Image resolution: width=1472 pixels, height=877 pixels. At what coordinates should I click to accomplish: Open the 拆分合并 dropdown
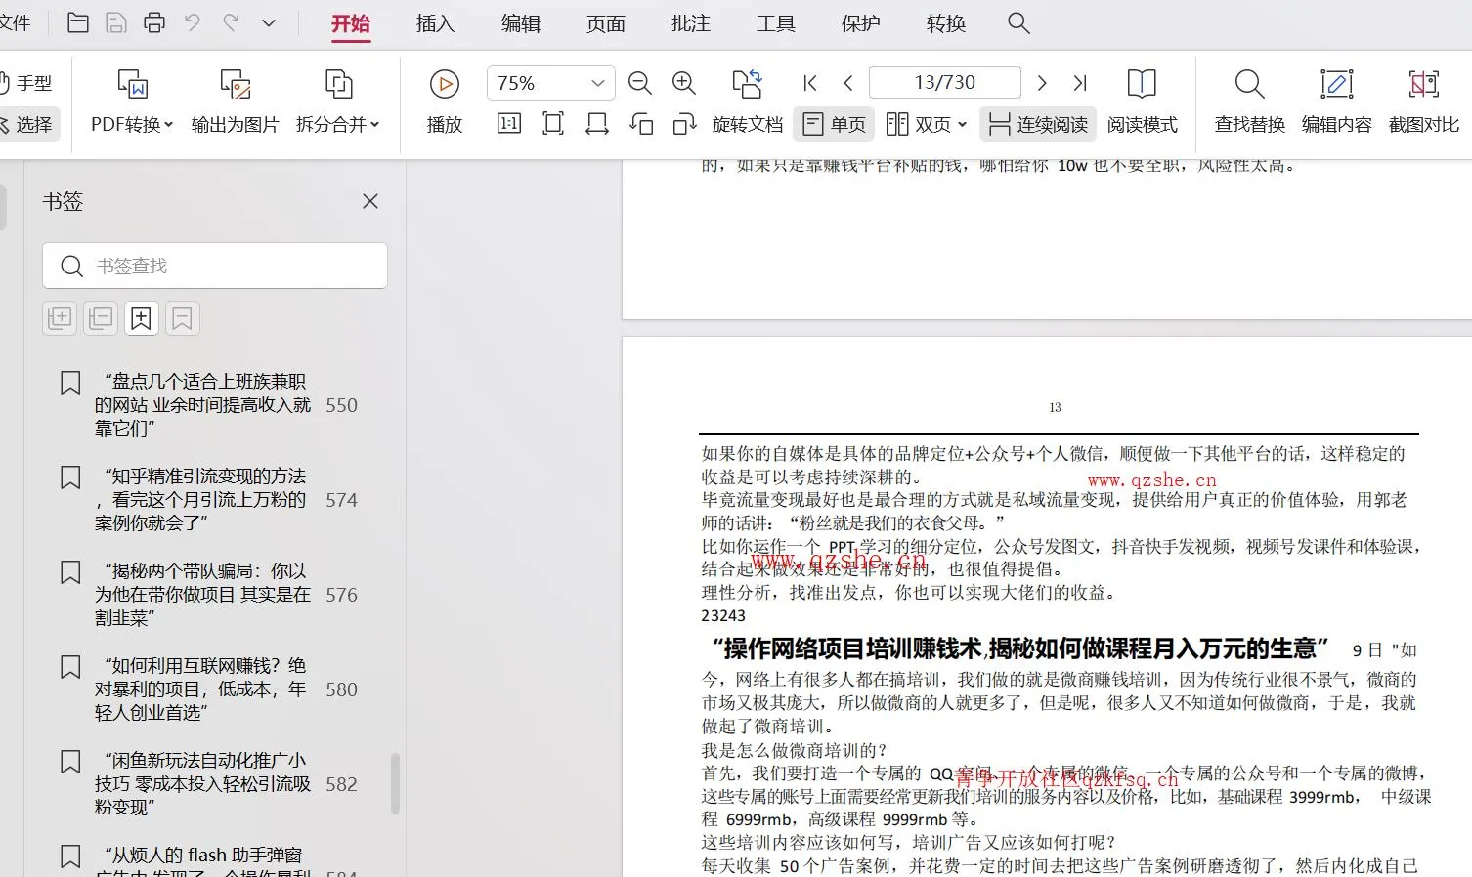coord(338,103)
